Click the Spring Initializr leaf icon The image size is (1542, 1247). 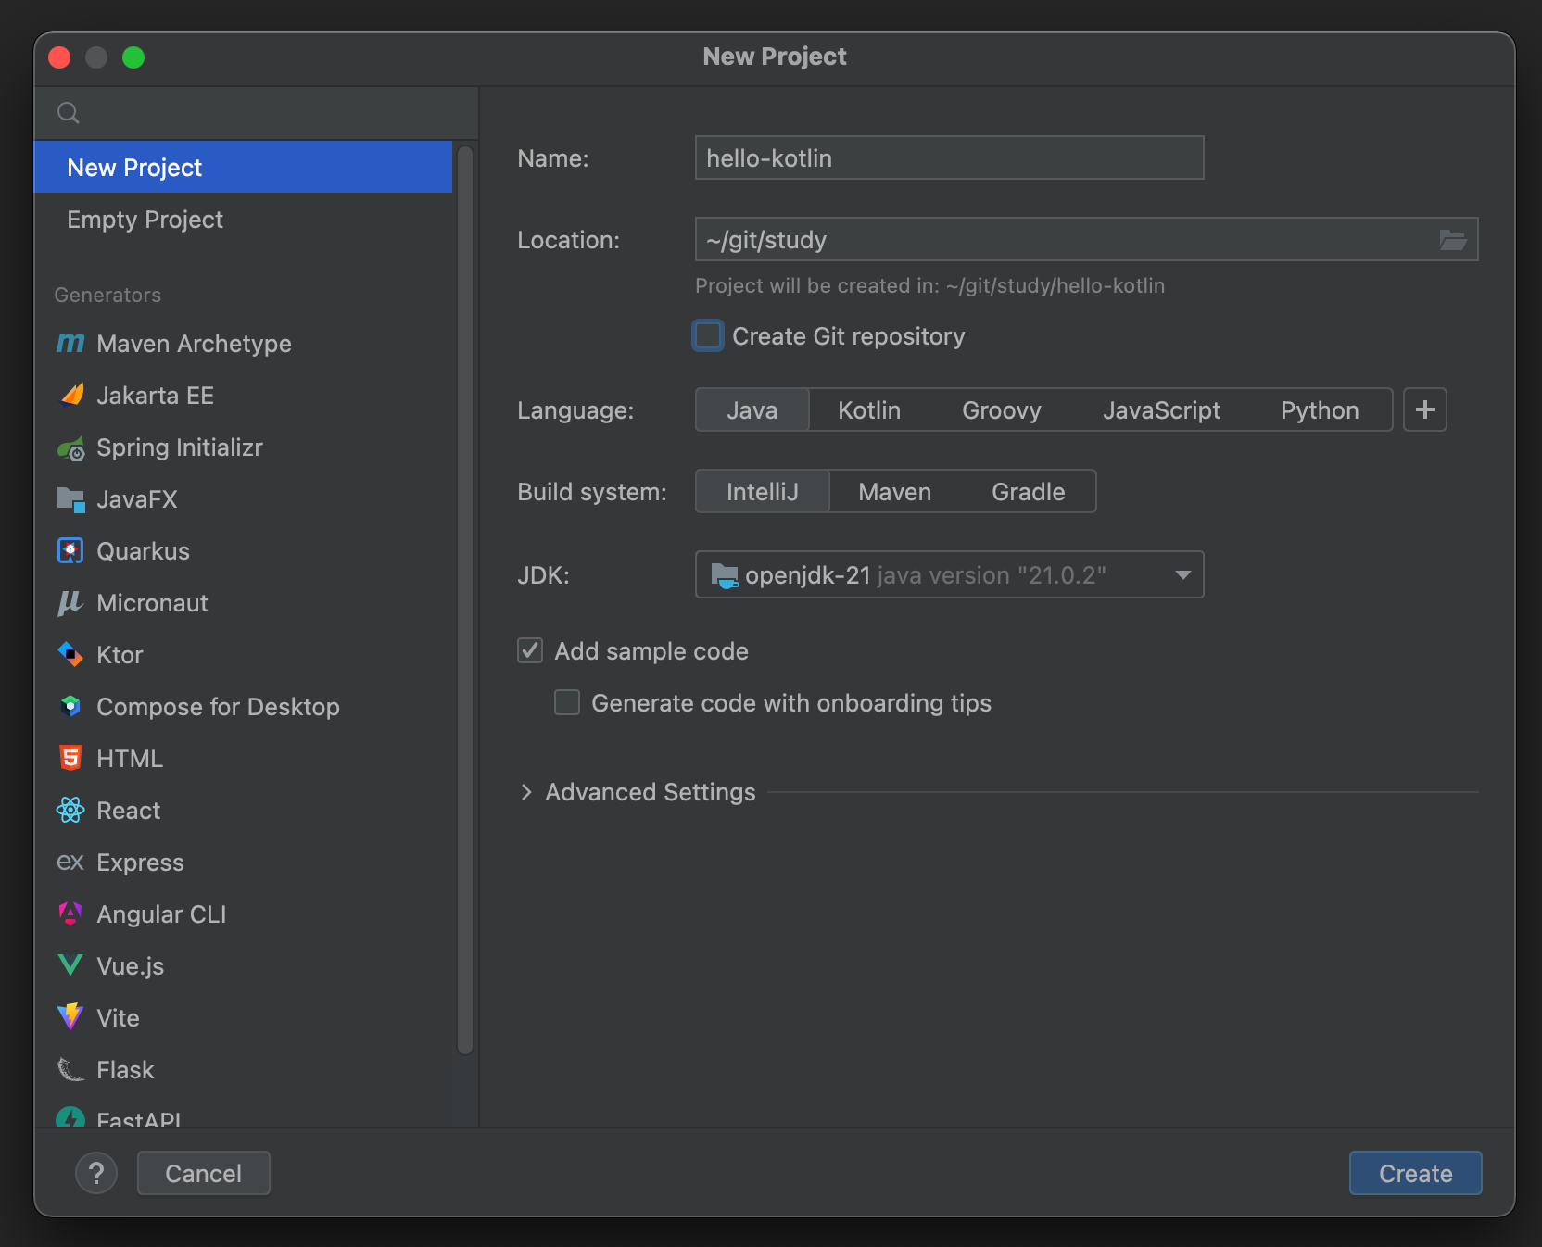[x=70, y=448]
